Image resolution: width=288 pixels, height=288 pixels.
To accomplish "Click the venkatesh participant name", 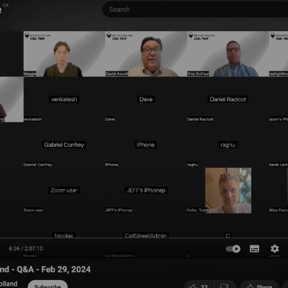I will [x=64, y=99].
